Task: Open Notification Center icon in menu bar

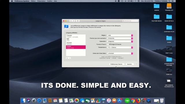Action: (173, 1)
